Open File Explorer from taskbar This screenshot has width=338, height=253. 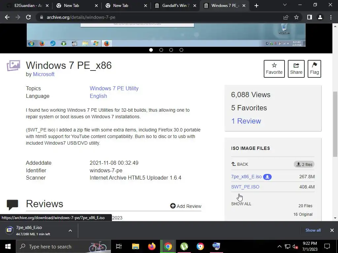136,246
